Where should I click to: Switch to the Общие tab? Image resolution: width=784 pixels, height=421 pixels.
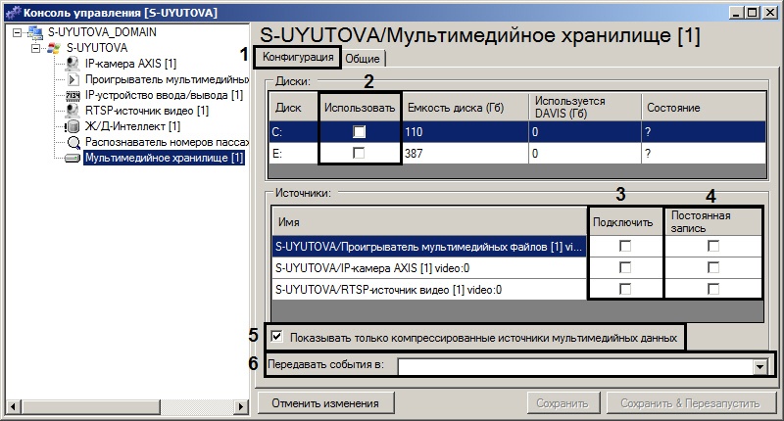pyautogui.click(x=363, y=59)
